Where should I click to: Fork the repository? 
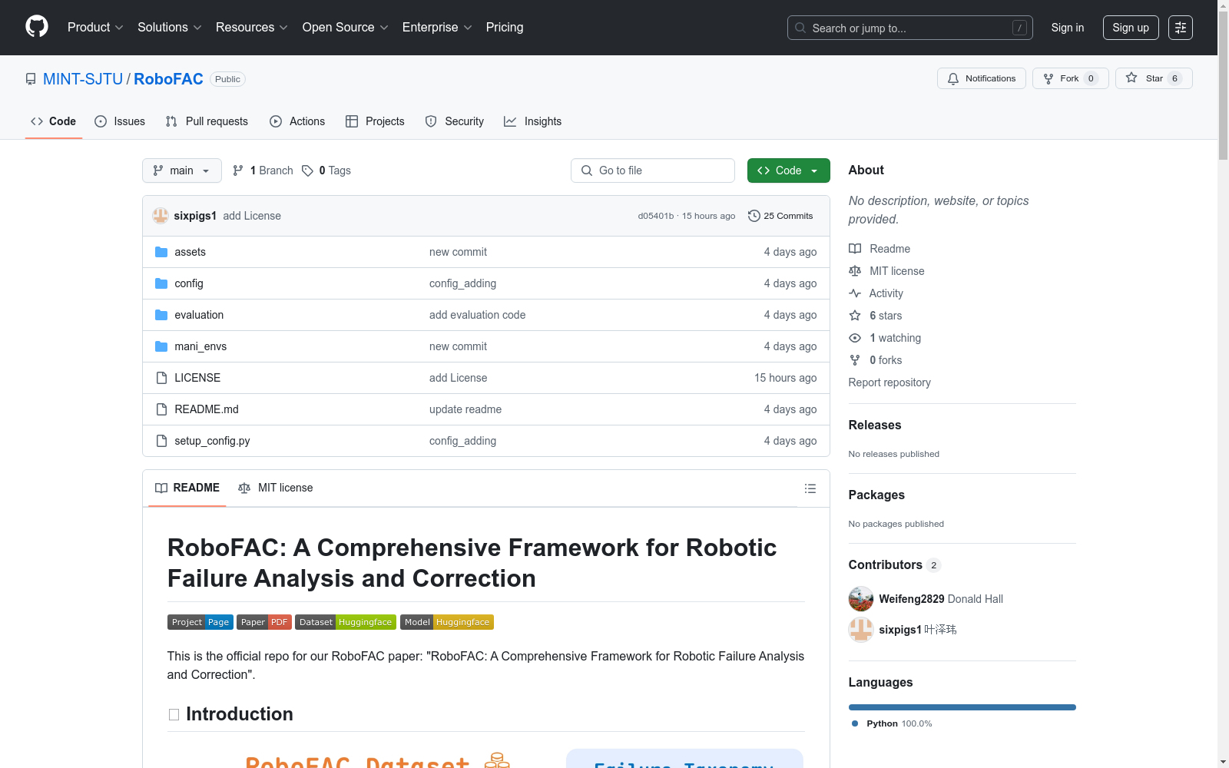pyautogui.click(x=1071, y=78)
